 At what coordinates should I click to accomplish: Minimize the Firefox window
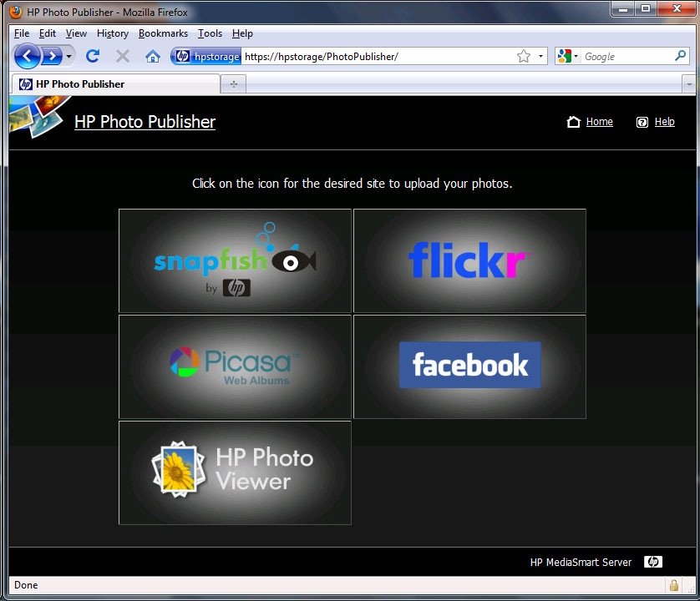(623, 8)
